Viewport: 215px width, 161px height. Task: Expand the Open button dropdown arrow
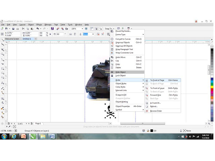[x=9, y=29]
